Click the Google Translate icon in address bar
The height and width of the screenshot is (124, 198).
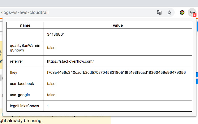pos(159,12)
